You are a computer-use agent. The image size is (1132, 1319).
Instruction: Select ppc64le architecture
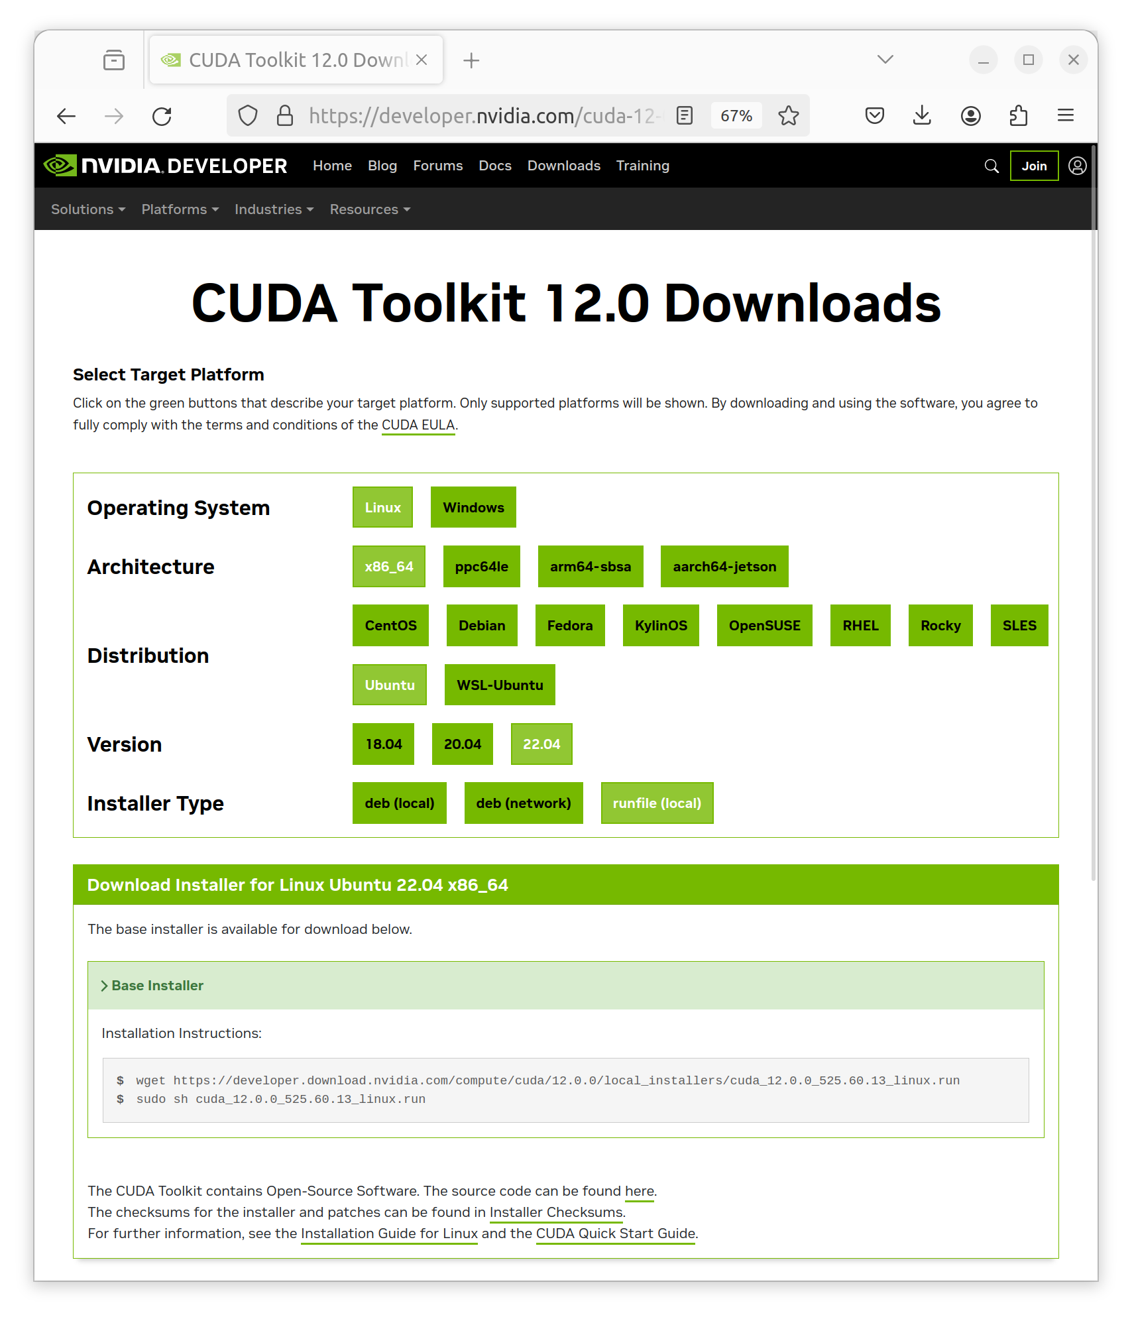482,567
